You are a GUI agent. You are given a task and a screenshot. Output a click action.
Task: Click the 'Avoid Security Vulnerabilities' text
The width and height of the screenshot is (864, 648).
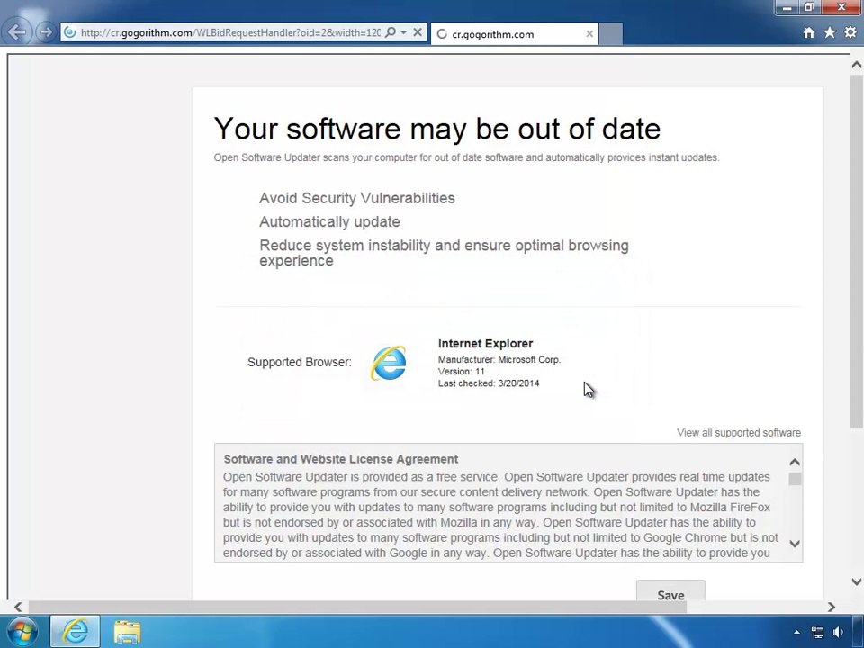click(x=357, y=198)
